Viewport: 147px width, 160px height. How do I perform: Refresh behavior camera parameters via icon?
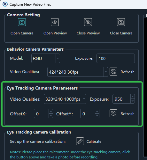[113, 72]
